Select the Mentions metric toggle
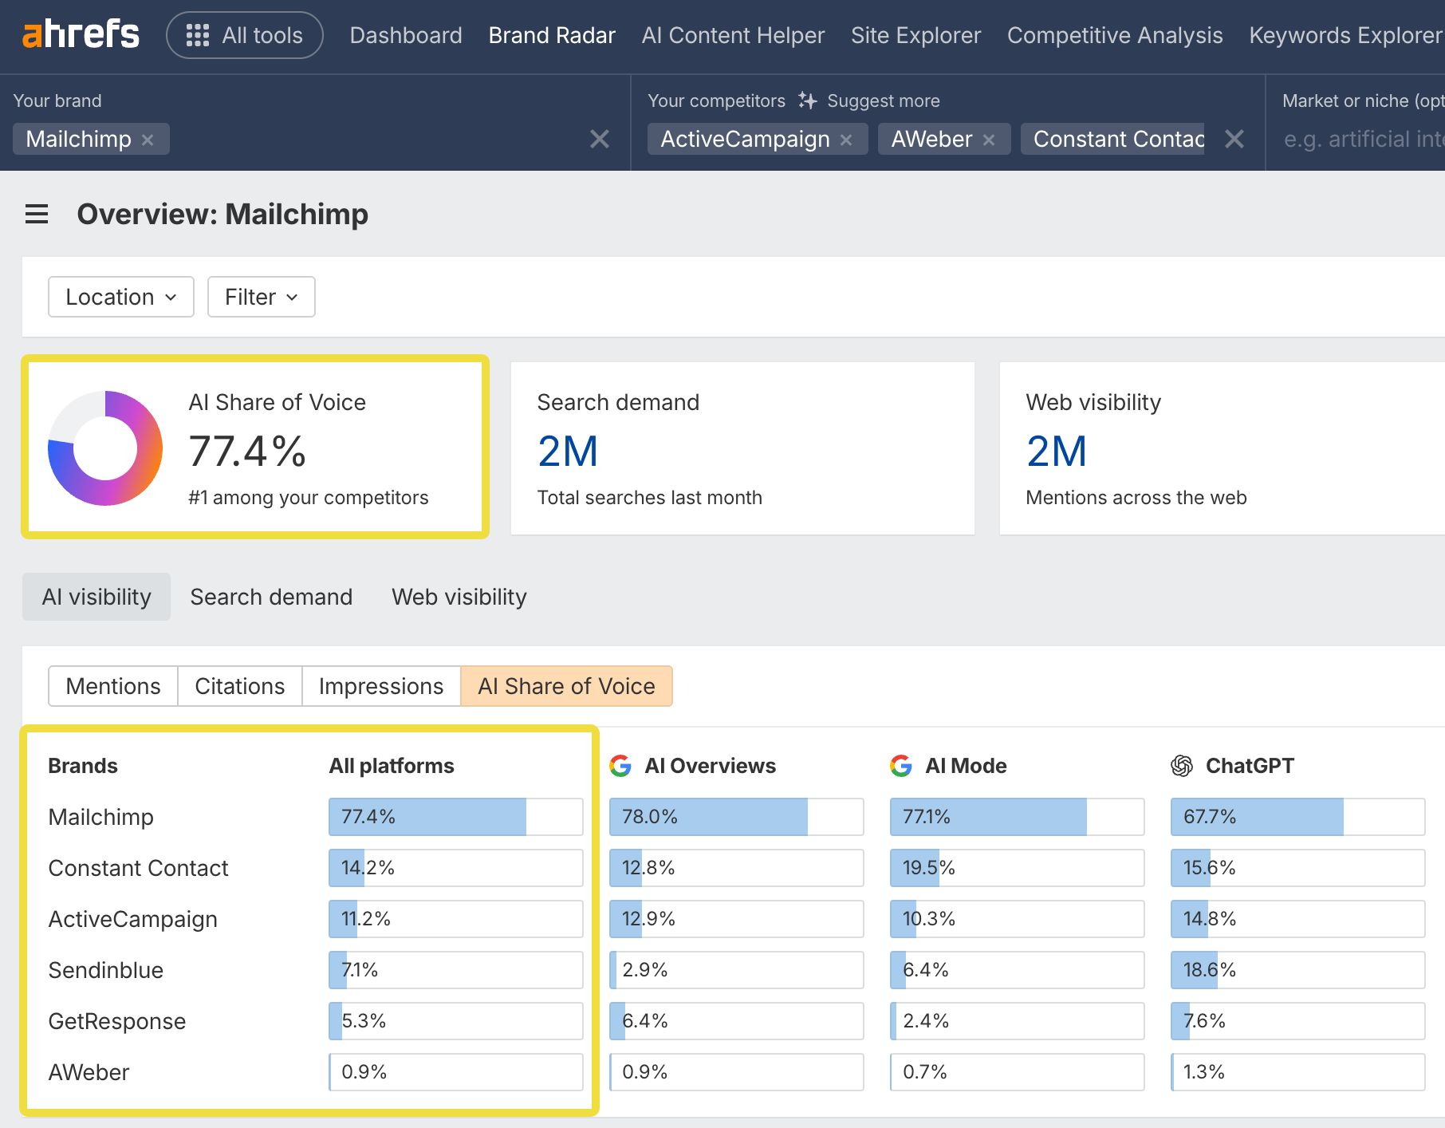The height and width of the screenshot is (1128, 1445). click(113, 686)
